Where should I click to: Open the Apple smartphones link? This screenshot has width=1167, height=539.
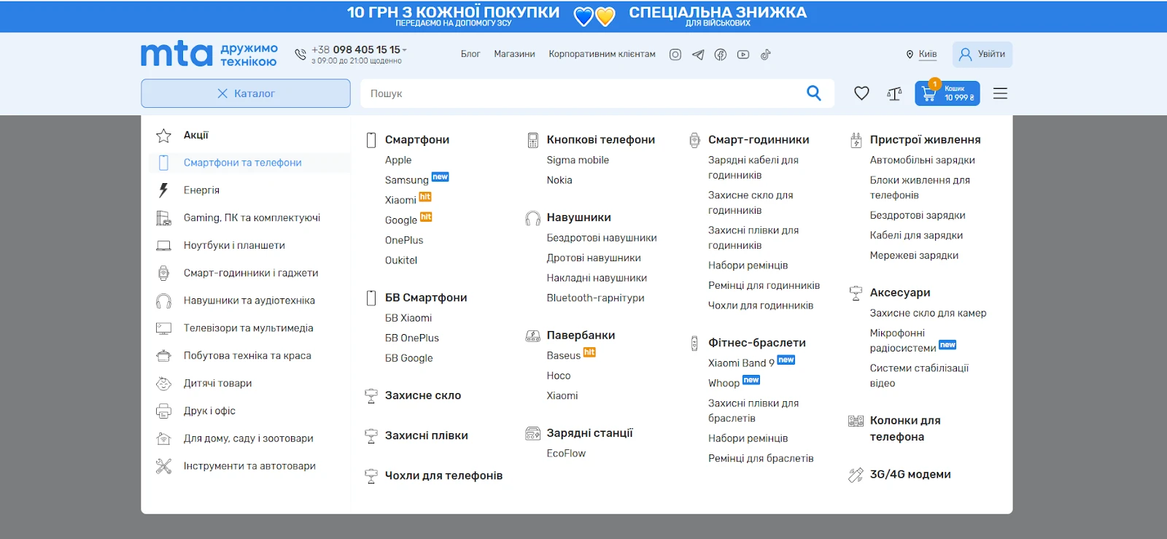click(398, 160)
